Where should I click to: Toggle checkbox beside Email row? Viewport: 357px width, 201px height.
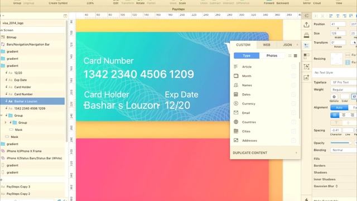click(293, 113)
